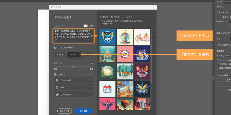This screenshot has height=115, width=231.
Task: Click the Style section icon
Action: pos(55,75)
